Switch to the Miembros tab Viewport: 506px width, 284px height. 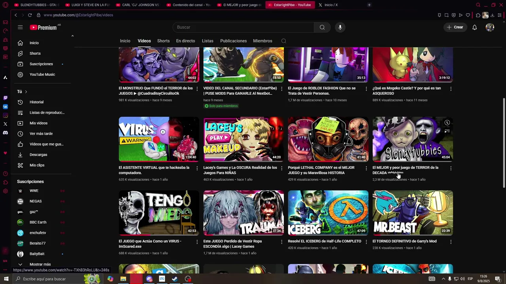point(262,41)
